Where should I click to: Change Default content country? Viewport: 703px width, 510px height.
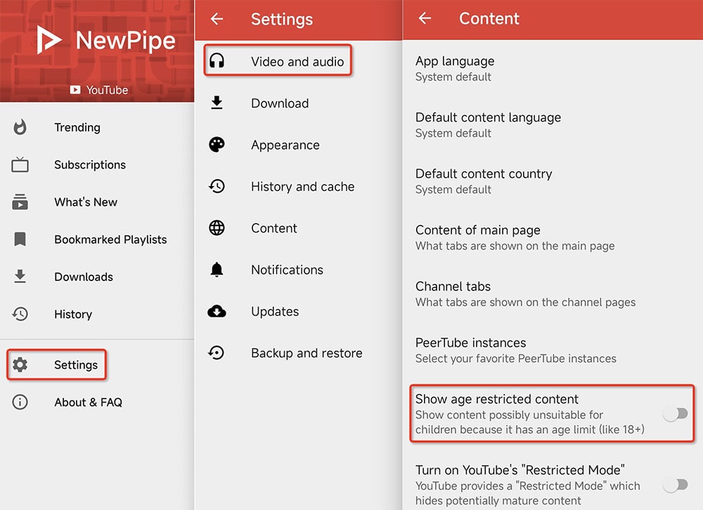coord(553,181)
